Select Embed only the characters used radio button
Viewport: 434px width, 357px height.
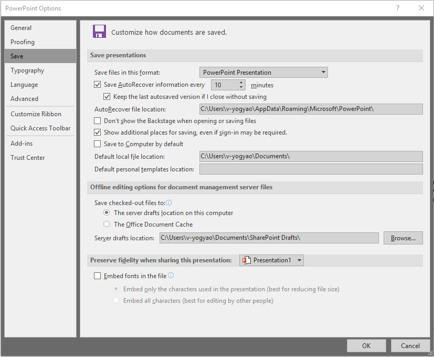click(x=116, y=289)
